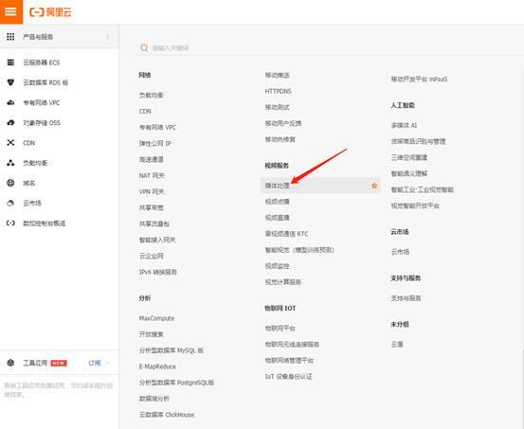Toggle favorite star on 媒体处理
Image resolution: width=524 pixels, height=429 pixels.
[x=374, y=186]
